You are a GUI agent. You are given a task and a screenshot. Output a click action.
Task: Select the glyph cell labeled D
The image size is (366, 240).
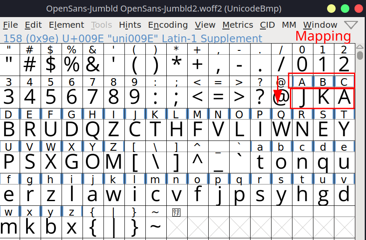pos(9,125)
